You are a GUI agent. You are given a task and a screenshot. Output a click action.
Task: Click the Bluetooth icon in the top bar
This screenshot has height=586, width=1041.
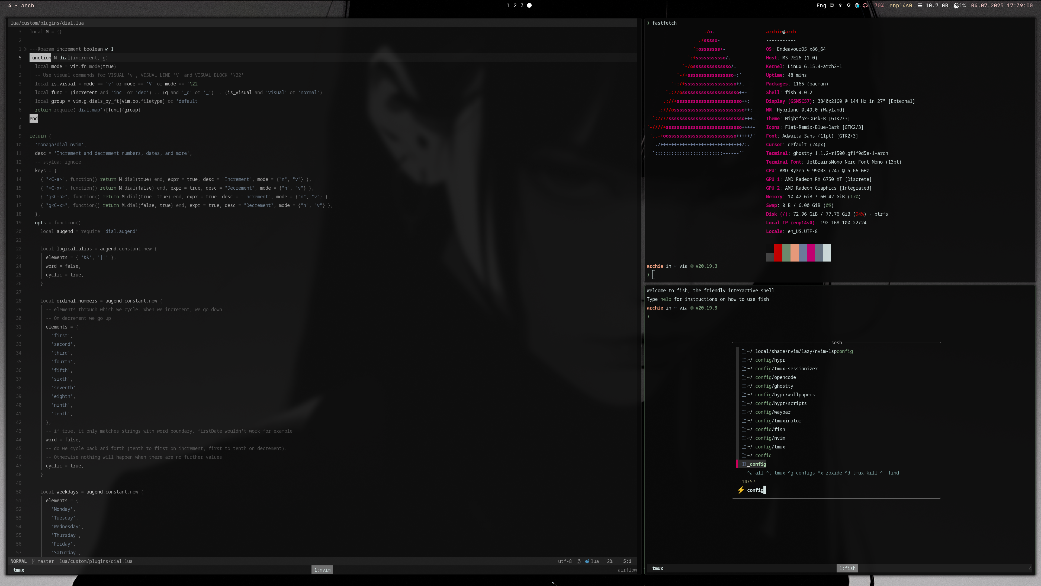(x=840, y=5)
